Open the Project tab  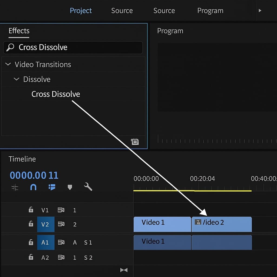pos(81,11)
